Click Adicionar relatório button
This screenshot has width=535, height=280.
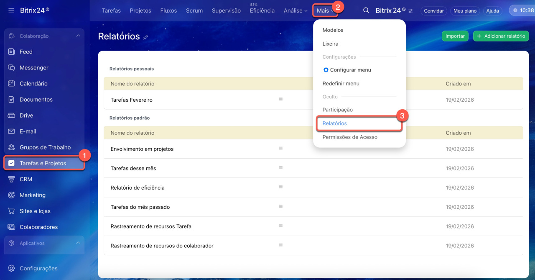[x=501, y=36]
